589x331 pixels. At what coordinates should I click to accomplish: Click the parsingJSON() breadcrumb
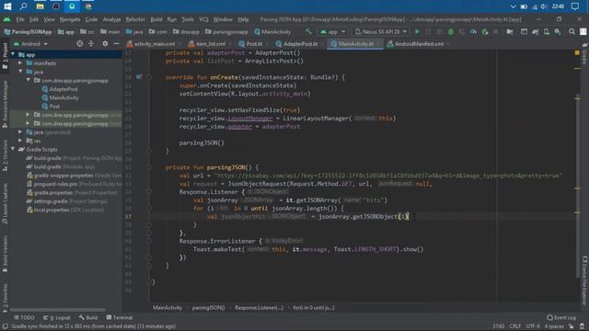(209, 308)
